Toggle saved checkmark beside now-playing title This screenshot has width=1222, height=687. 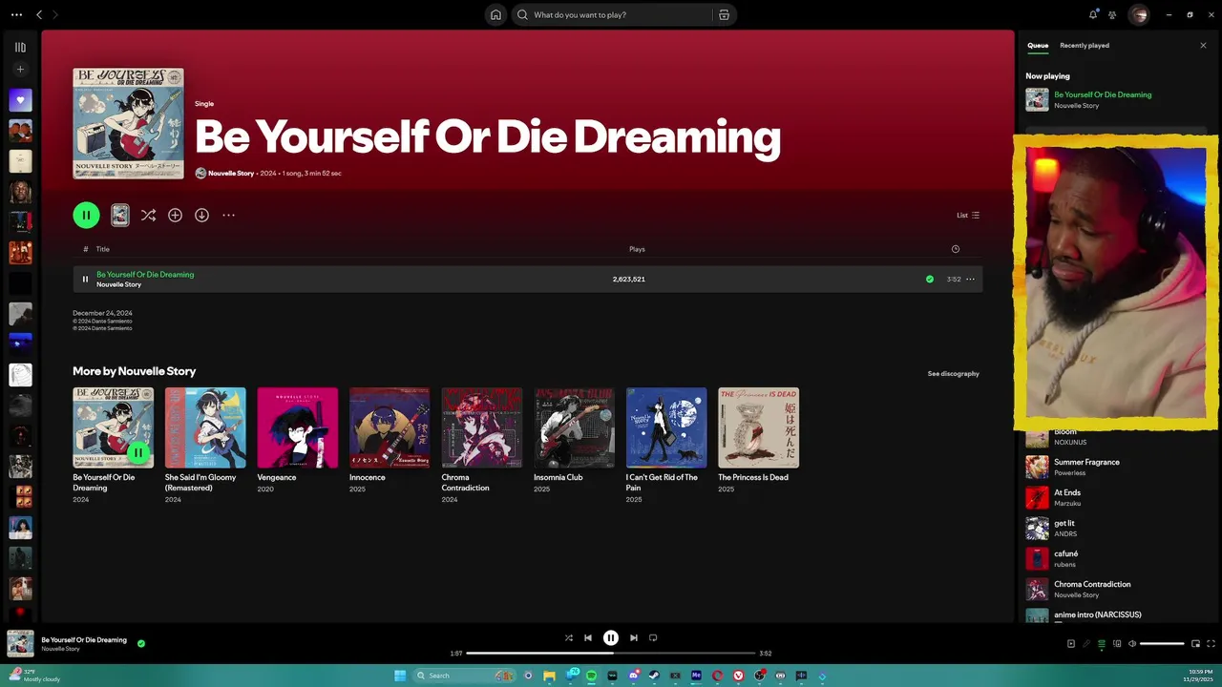(x=141, y=643)
